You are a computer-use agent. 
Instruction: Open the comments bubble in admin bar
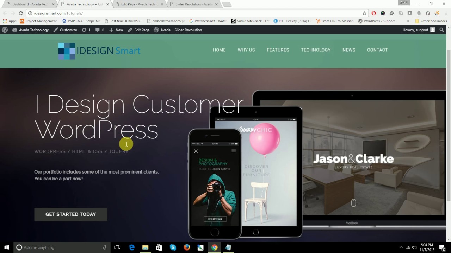[x=99, y=30]
